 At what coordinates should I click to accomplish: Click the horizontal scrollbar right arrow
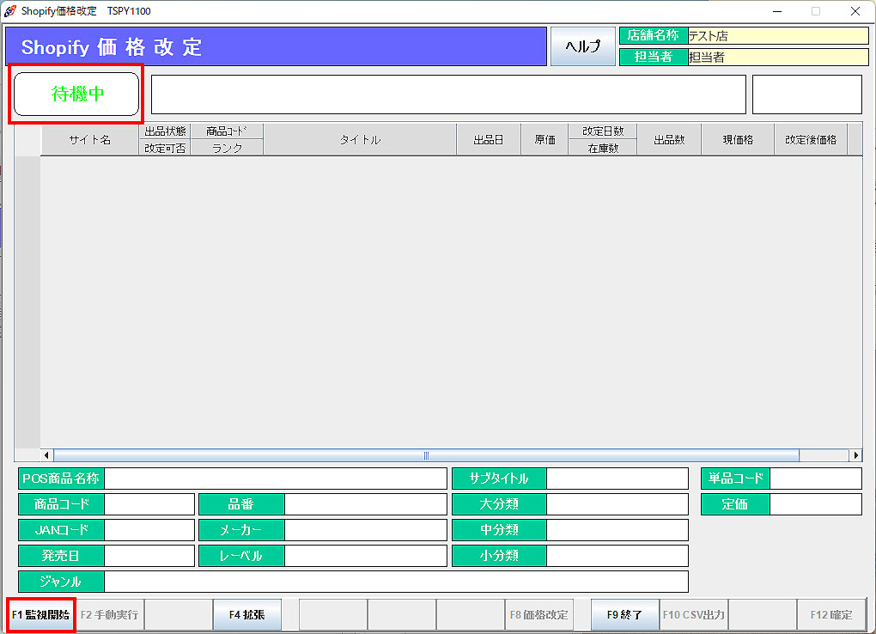click(x=855, y=455)
